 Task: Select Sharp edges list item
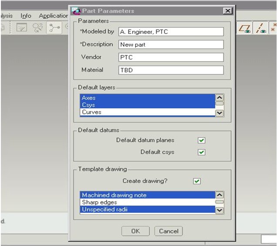(148, 202)
